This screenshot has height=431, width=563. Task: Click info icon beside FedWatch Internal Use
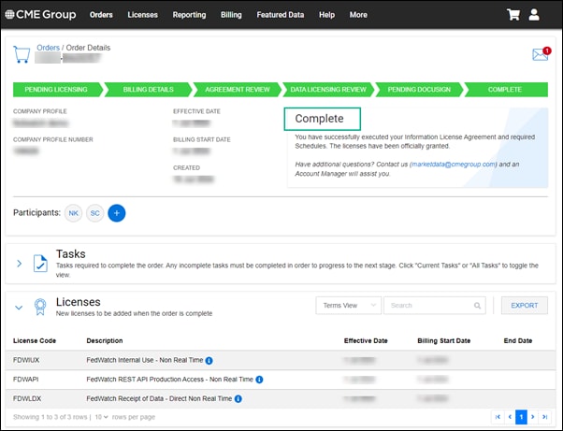[x=209, y=360]
